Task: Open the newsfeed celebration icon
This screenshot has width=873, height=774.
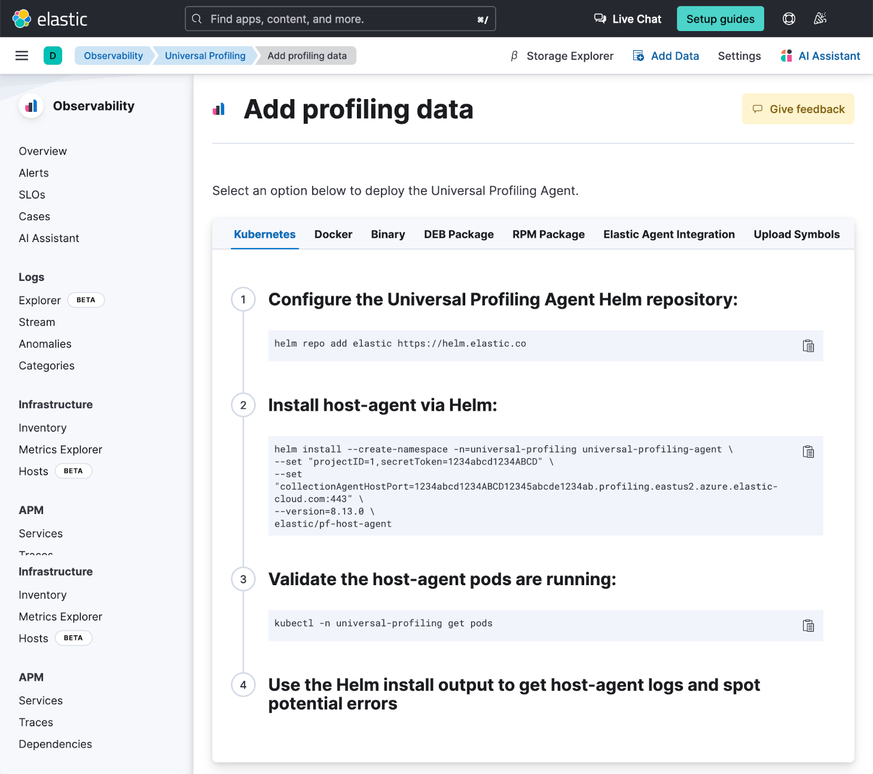Action: [x=820, y=19]
